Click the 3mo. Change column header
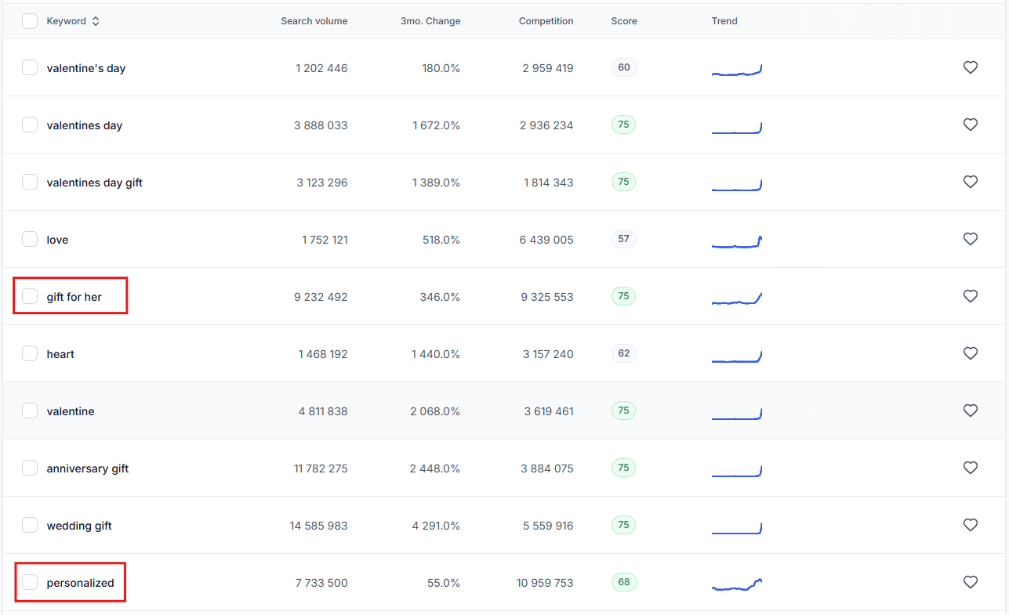The image size is (1009, 615). 430,21
